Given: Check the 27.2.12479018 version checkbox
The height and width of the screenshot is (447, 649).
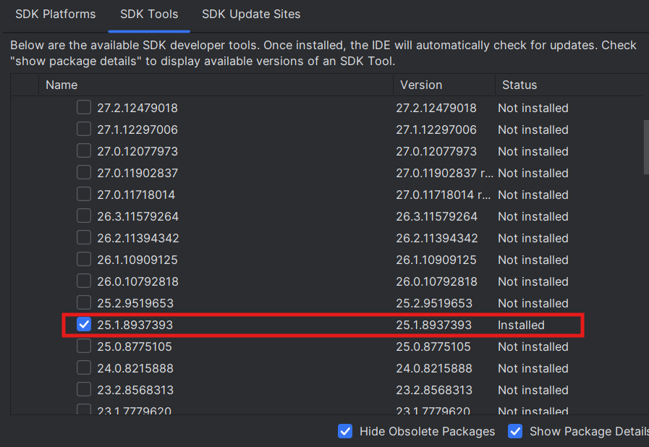Looking at the screenshot, I should tap(84, 108).
